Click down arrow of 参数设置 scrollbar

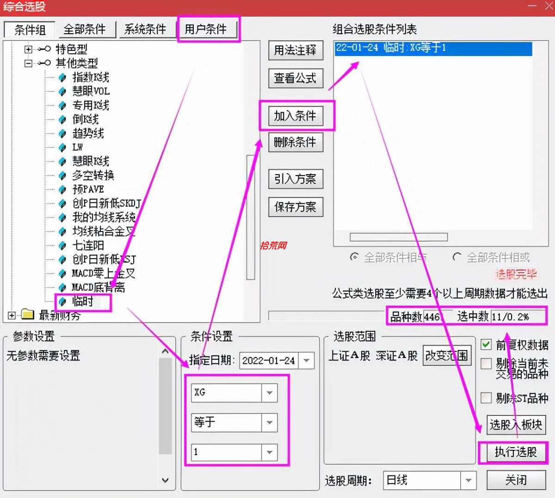click(x=165, y=480)
